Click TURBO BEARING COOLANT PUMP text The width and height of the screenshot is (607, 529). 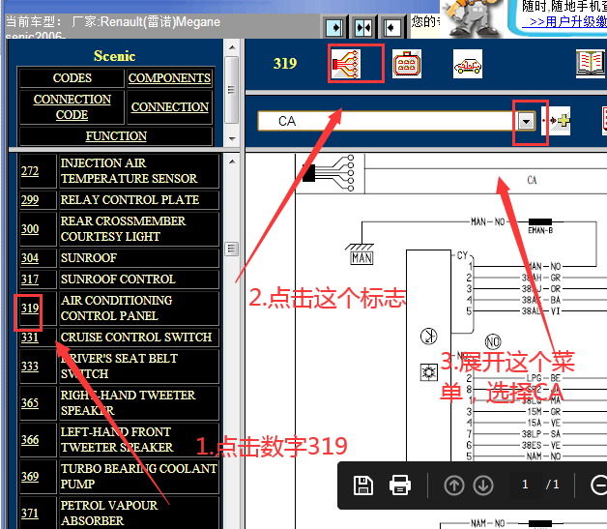[138, 477]
